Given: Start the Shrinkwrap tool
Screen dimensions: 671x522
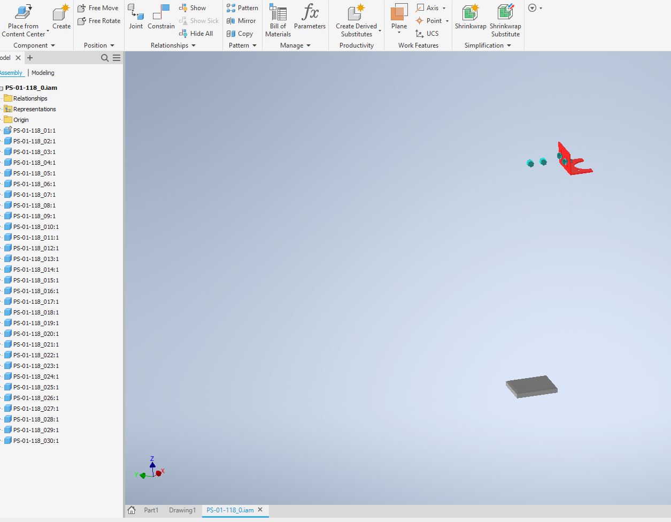Looking at the screenshot, I should tap(470, 17).
